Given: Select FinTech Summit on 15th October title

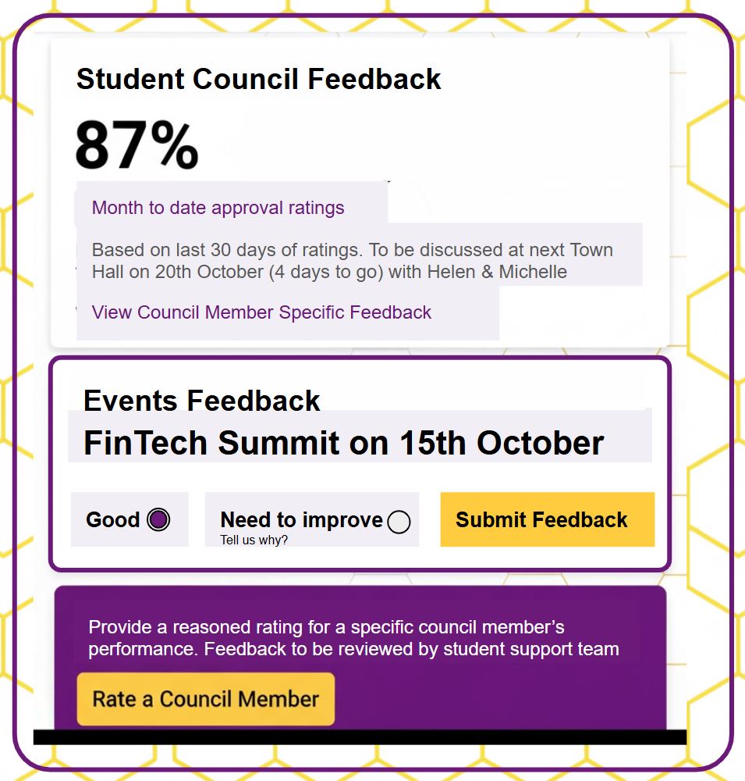Looking at the screenshot, I should tap(343, 443).
